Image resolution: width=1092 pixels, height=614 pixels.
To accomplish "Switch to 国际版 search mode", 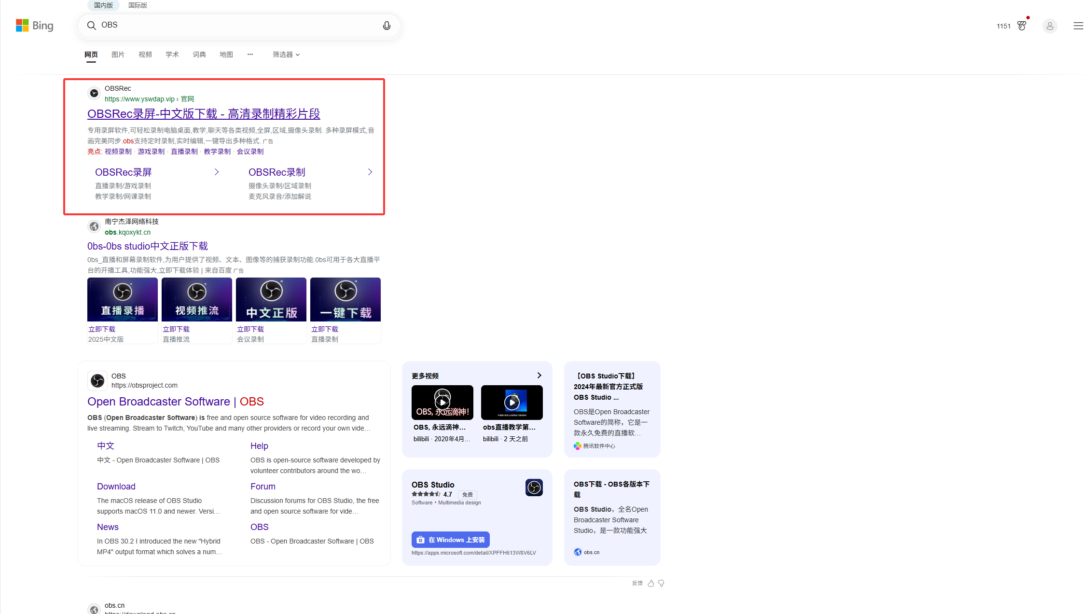I will [138, 5].
